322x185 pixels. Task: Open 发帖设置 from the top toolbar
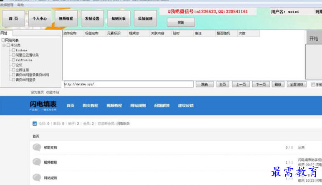click(92, 19)
